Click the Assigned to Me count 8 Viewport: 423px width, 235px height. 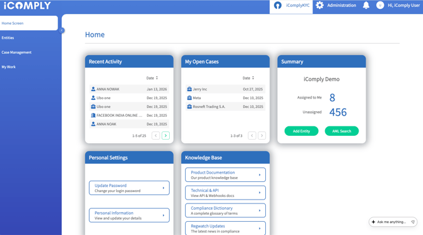332,97
